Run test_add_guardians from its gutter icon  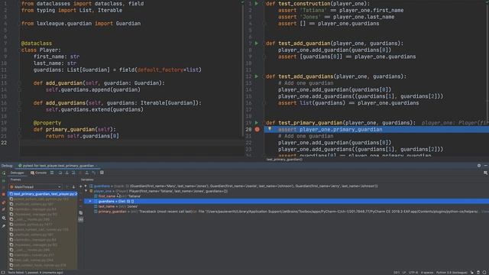click(257, 76)
